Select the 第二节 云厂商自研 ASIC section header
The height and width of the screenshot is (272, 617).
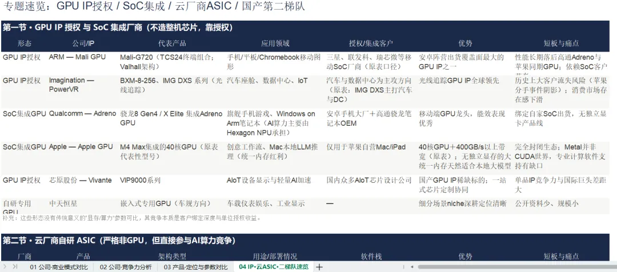[x=305, y=240]
